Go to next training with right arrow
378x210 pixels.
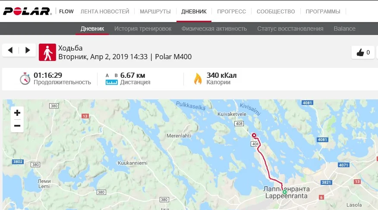(x=28, y=50)
